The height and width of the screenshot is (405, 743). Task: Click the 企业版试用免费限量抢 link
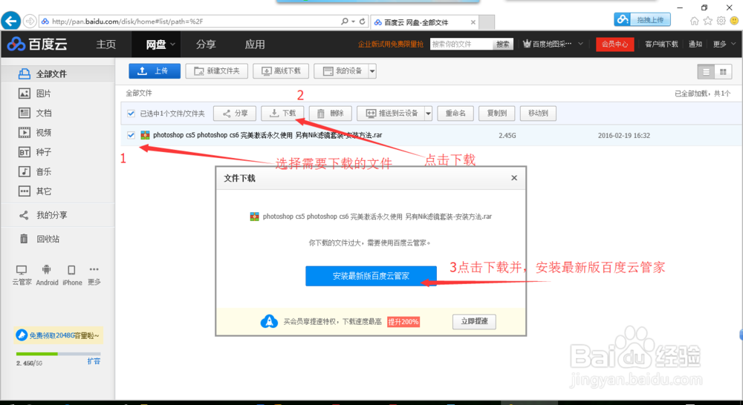pos(391,44)
